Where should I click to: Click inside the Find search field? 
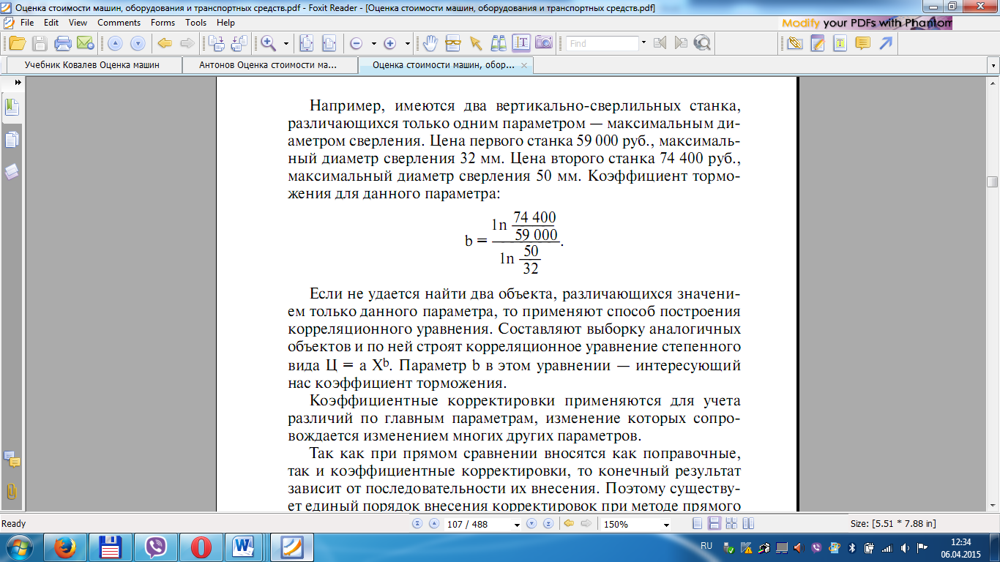[602, 43]
